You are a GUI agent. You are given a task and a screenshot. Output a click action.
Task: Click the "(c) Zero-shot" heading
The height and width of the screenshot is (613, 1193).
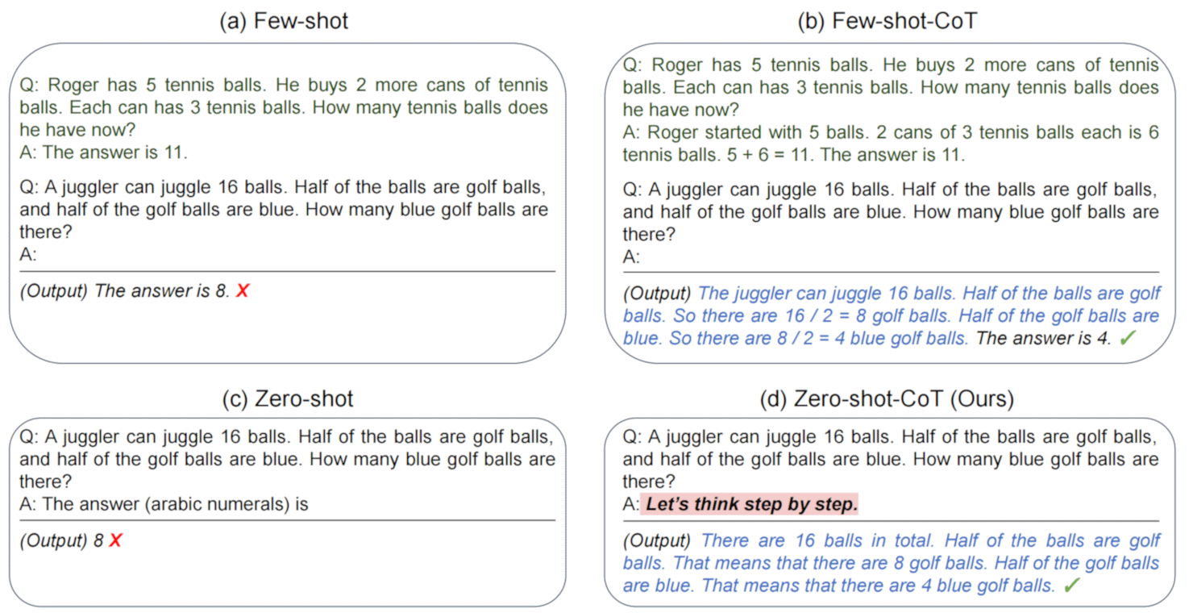pyautogui.click(x=287, y=399)
